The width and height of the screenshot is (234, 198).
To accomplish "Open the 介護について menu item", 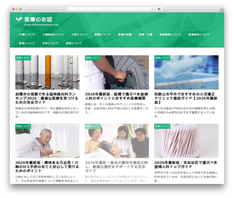I will (27, 35).
